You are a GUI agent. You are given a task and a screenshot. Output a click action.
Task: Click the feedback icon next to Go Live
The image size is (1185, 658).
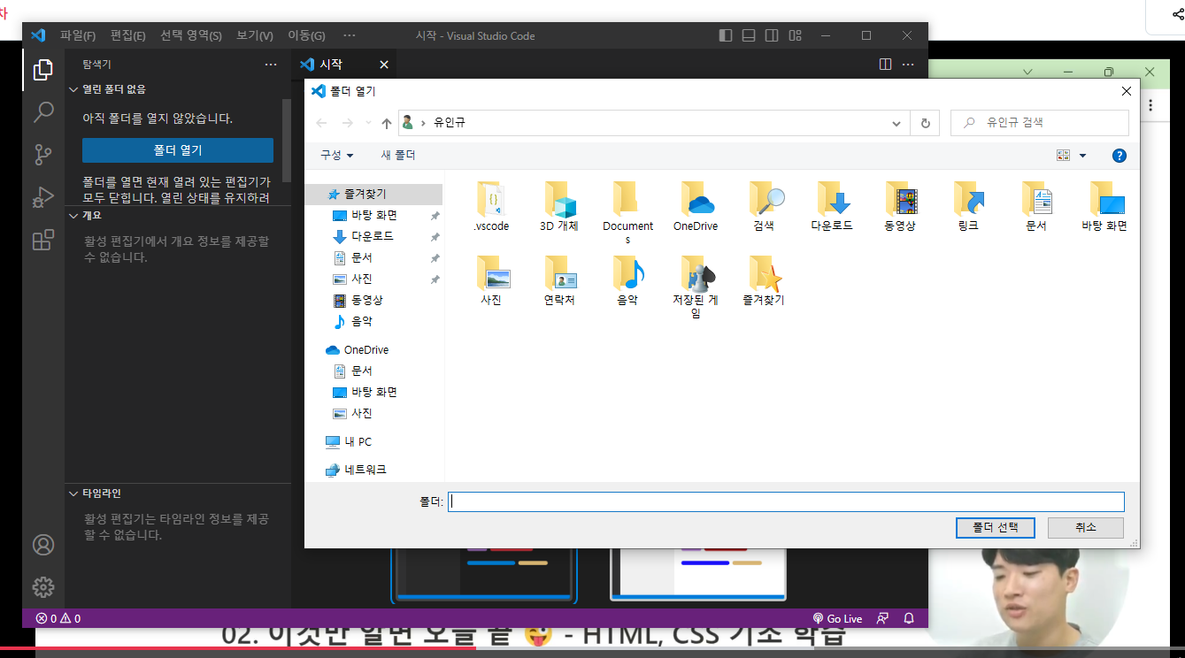coord(882,618)
